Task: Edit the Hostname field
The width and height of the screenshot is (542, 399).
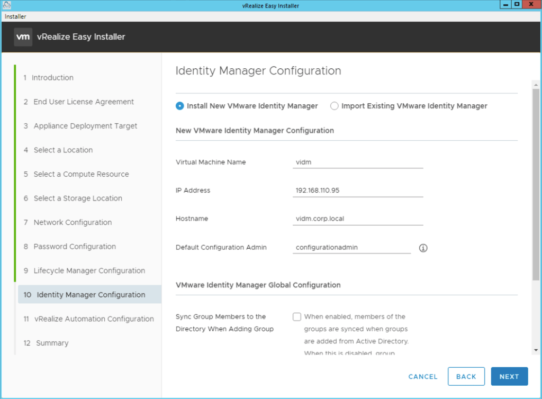Action: (357, 219)
